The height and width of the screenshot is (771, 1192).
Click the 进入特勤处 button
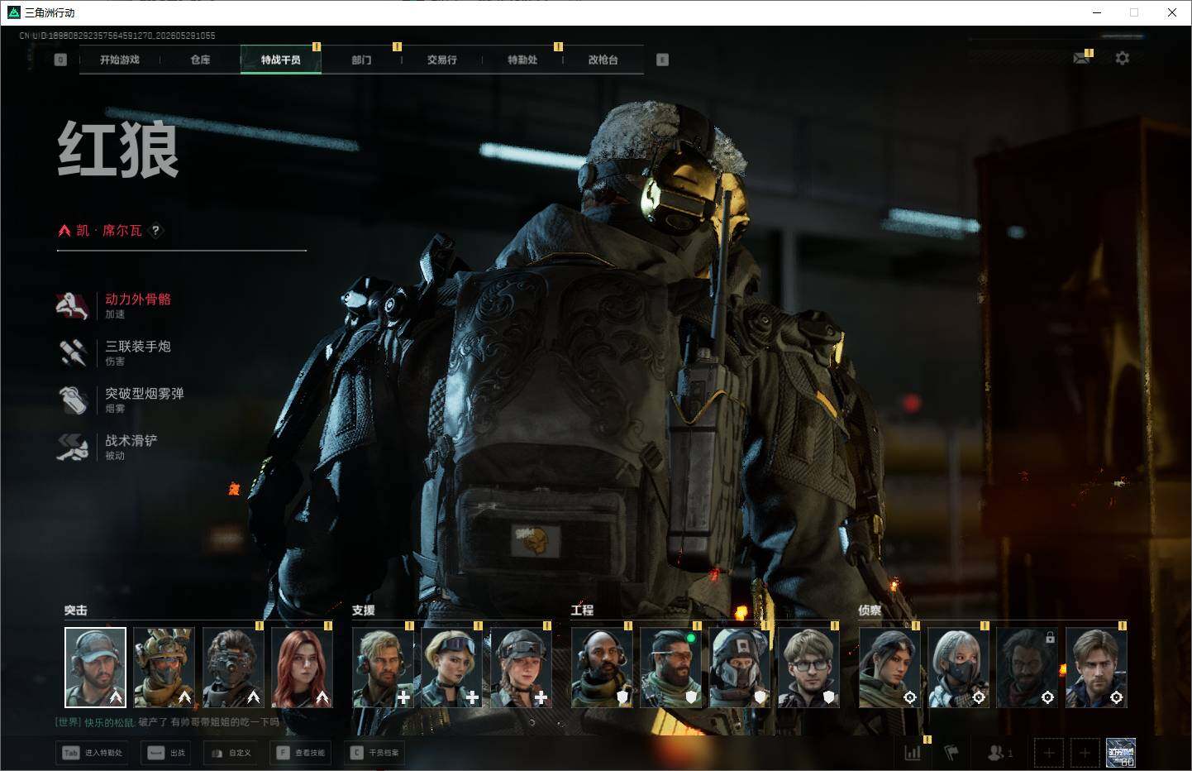[92, 753]
